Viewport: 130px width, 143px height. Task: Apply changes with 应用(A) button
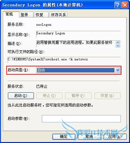tap(115, 137)
